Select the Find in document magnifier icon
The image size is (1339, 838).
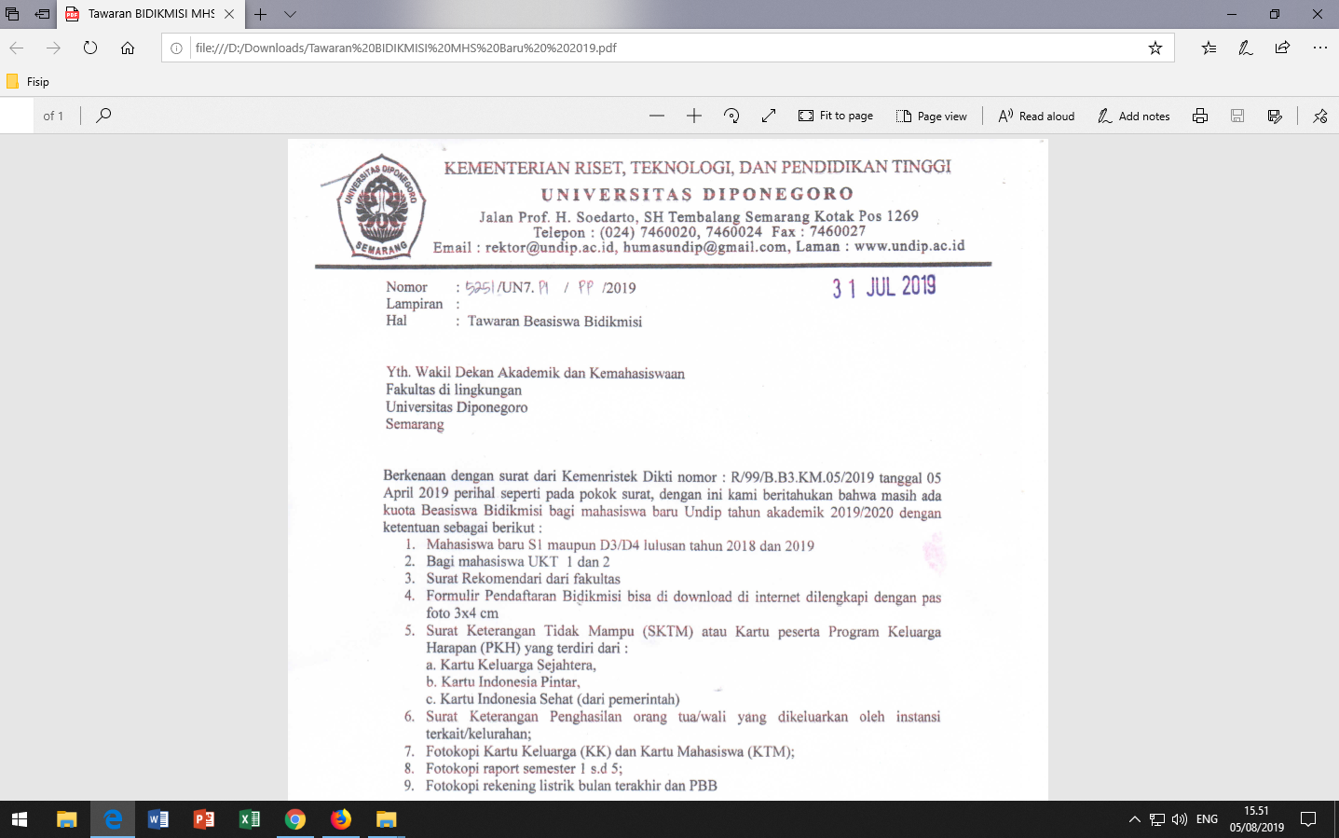[102, 115]
